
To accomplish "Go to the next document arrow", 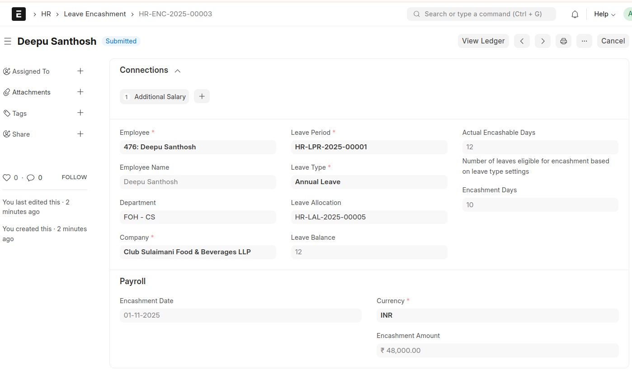I will coord(542,41).
